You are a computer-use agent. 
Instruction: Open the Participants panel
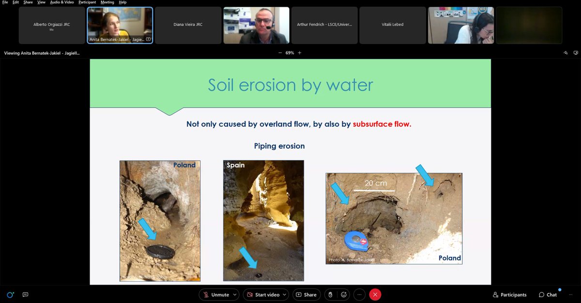pos(510,295)
